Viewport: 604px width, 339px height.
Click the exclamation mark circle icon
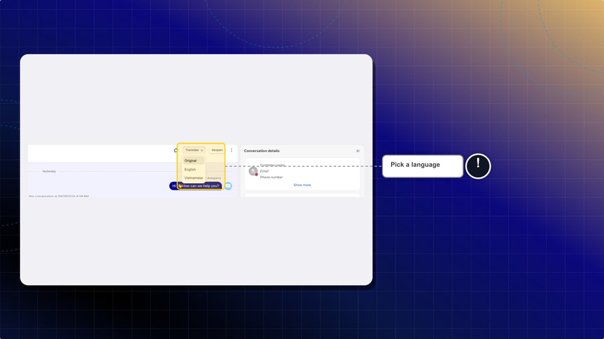478,166
